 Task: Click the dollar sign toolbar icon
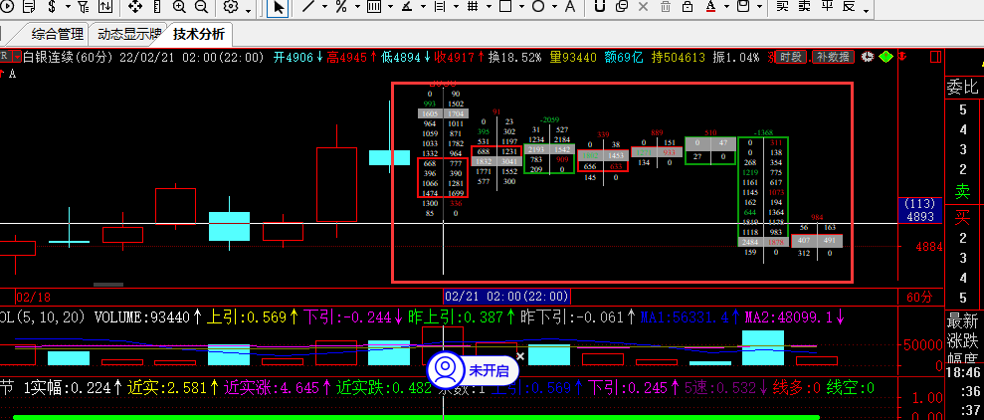click(52, 7)
